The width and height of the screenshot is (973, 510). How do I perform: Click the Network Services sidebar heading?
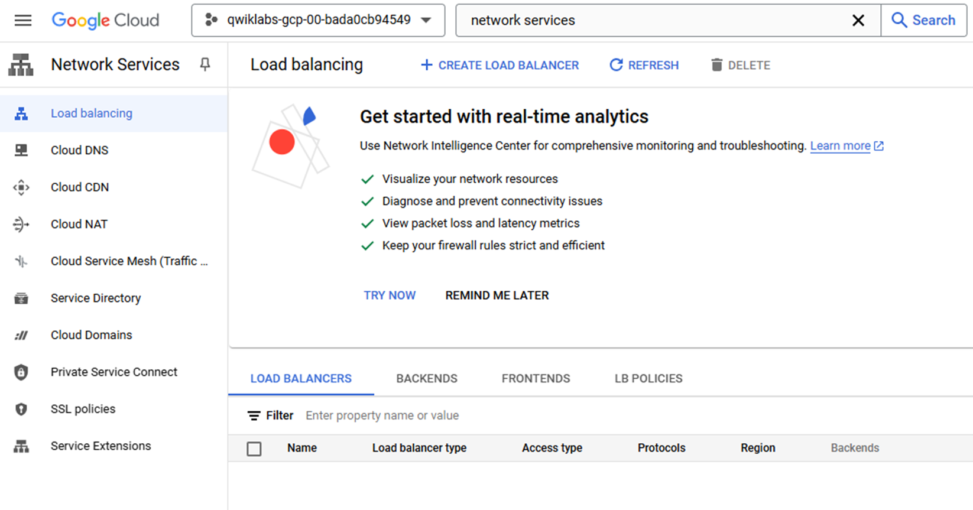(x=115, y=64)
